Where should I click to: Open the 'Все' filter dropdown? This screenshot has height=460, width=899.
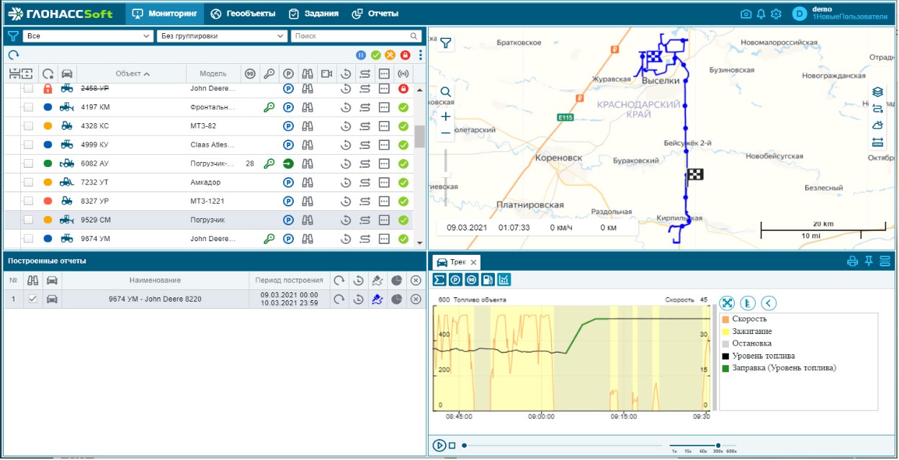click(x=87, y=36)
